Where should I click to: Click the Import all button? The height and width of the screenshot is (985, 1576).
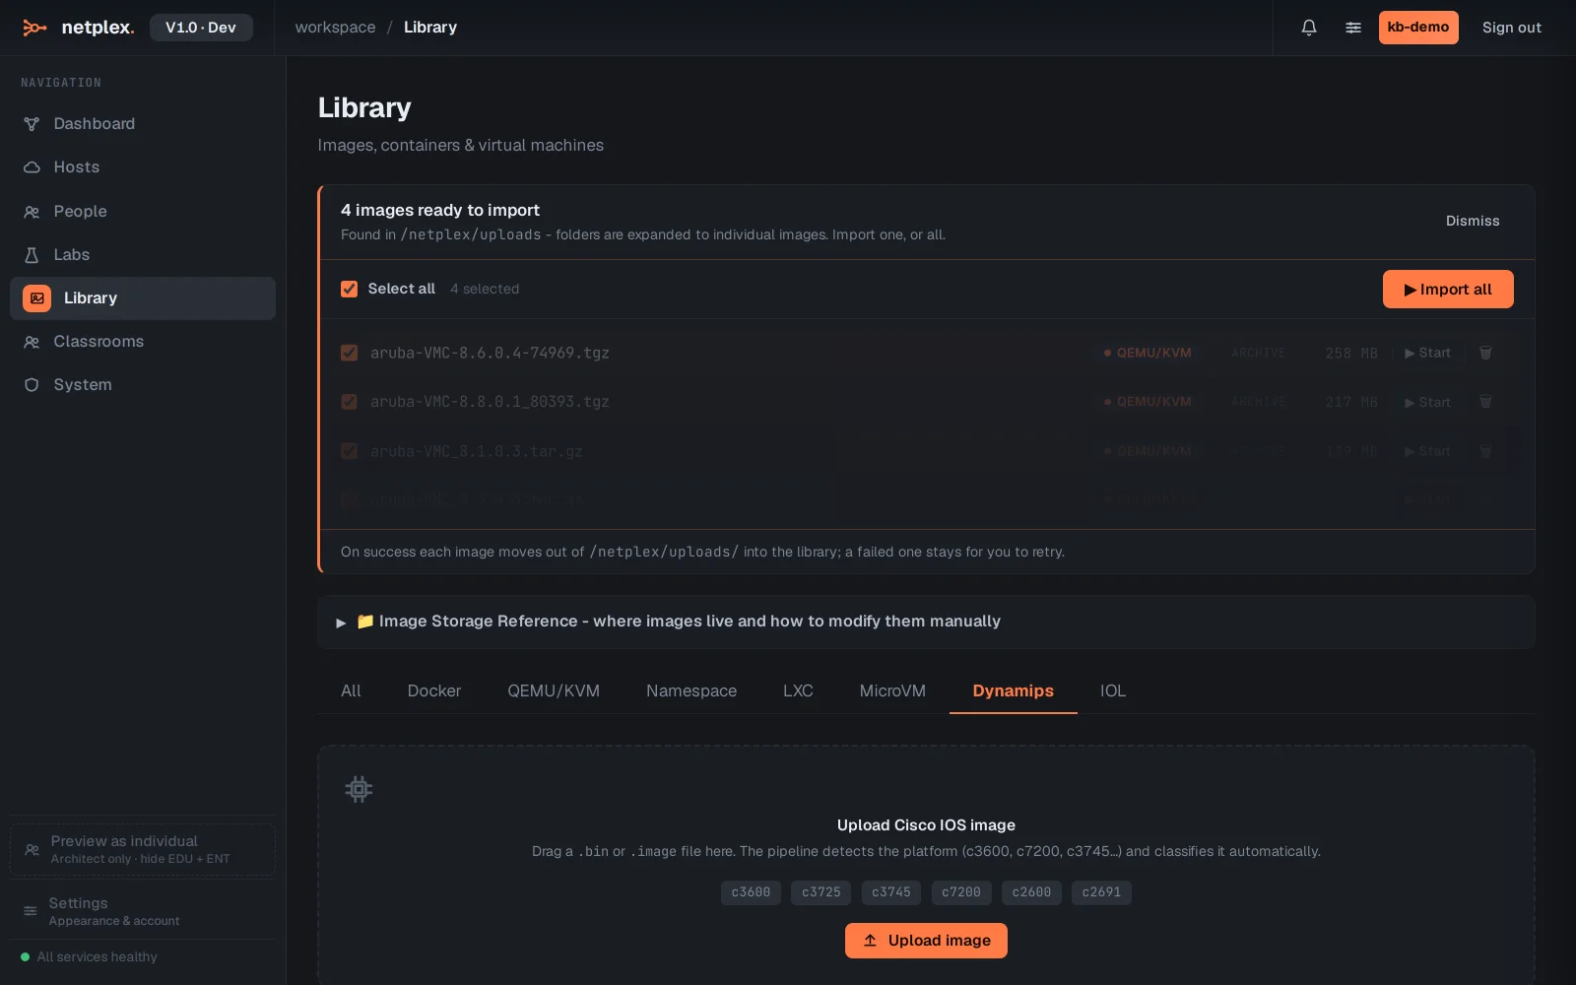coord(1448,290)
